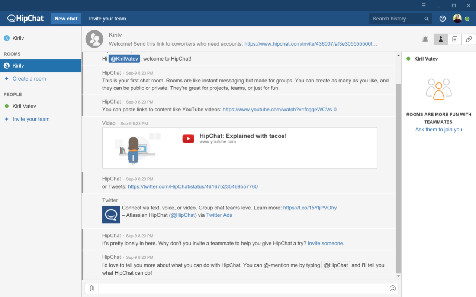Click the plus icon beside Create a room
476x297 pixels.
point(6,79)
